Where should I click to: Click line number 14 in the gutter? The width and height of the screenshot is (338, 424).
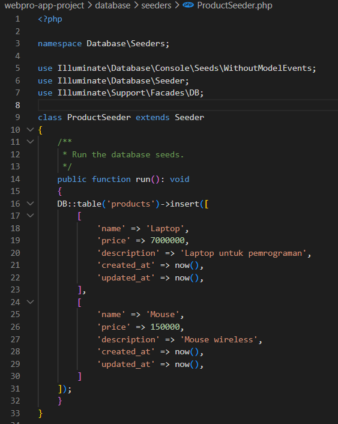15,179
